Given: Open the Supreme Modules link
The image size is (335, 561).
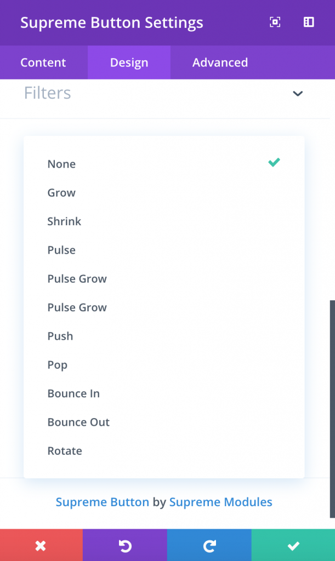Looking at the screenshot, I should (221, 502).
